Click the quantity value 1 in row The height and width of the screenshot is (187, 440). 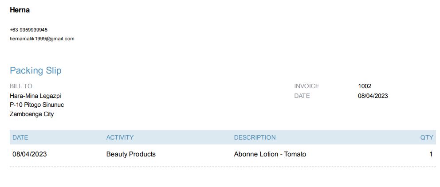tap(431, 154)
